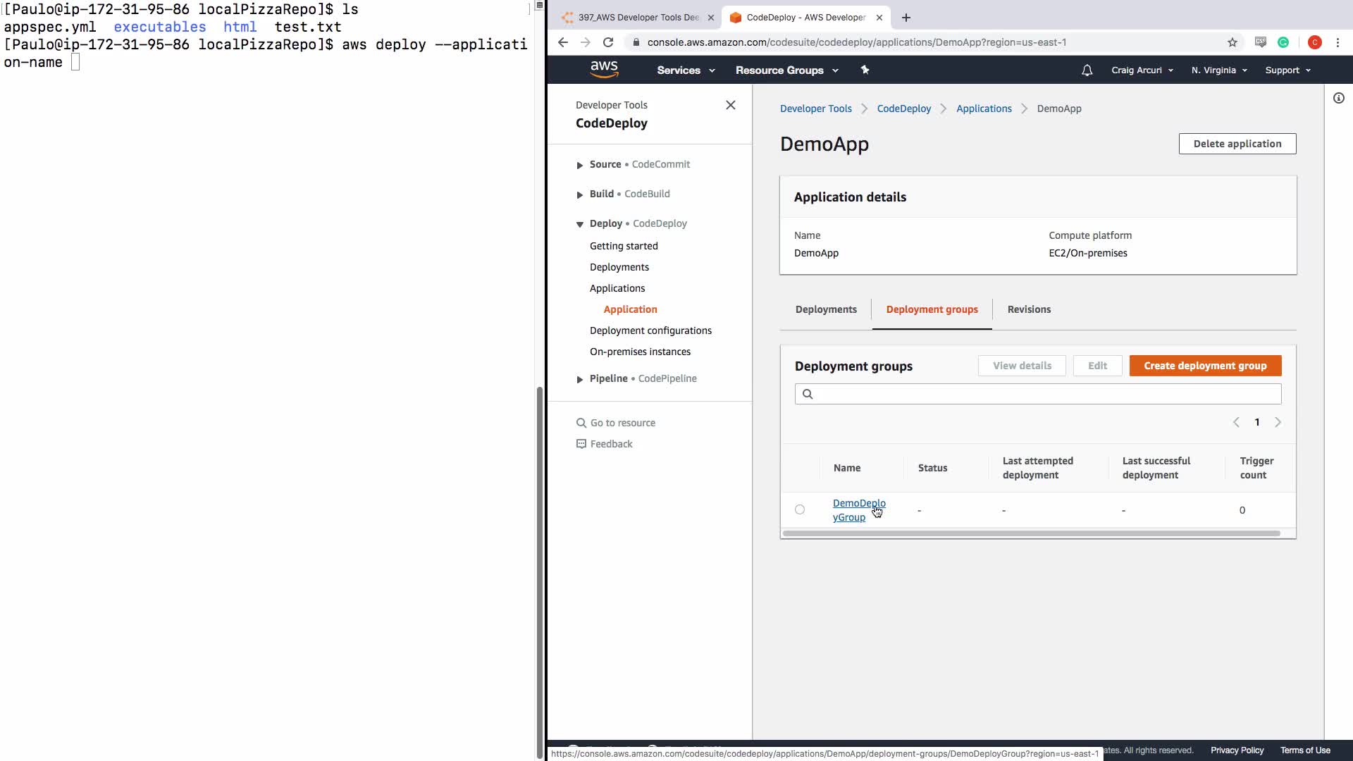
Task: Click Create deployment group button
Action: (1204, 366)
